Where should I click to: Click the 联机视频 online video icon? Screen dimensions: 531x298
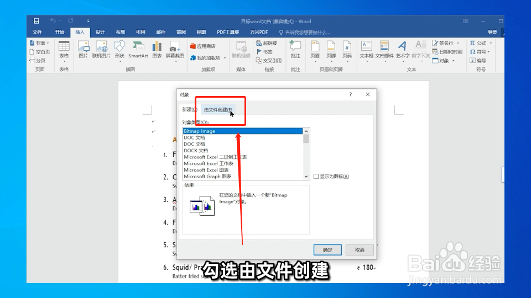pos(241,50)
